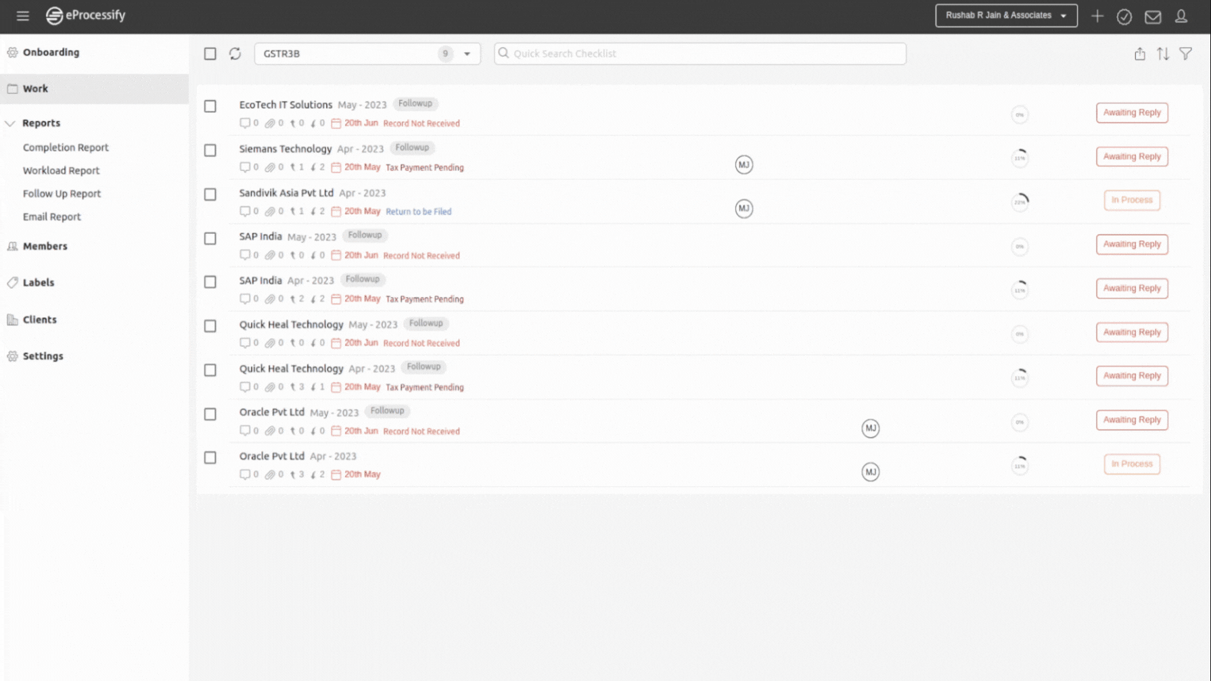Check the SAP India May-2023 row checkbox

tap(210, 238)
